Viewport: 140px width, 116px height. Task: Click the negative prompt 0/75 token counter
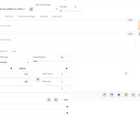coord(130,34)
